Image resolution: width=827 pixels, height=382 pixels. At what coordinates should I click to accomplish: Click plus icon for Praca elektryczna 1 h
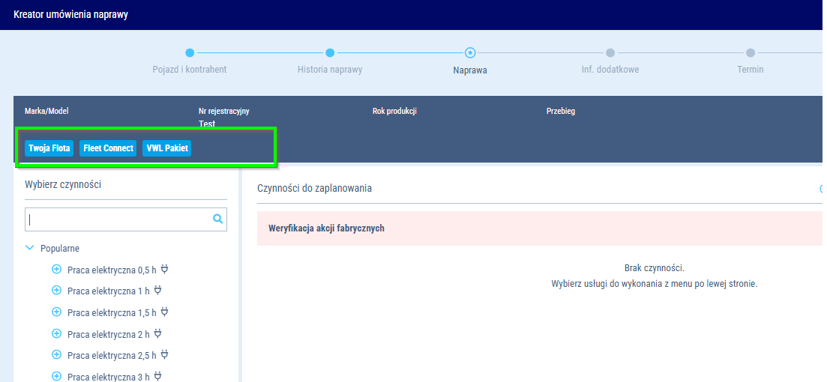click(x=56, y=291)
